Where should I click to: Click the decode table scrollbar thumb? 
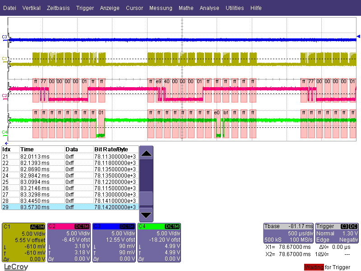click(146, 198)
